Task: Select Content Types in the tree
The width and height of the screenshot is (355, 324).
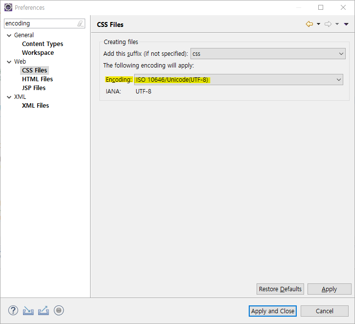Action: [x=43, y=44]
